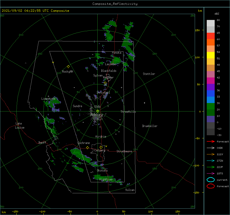Click the green echo cell over Lacombe
The width and height of the screenshot is (230, 215).
pyautogui.click(x=117, y=60)
